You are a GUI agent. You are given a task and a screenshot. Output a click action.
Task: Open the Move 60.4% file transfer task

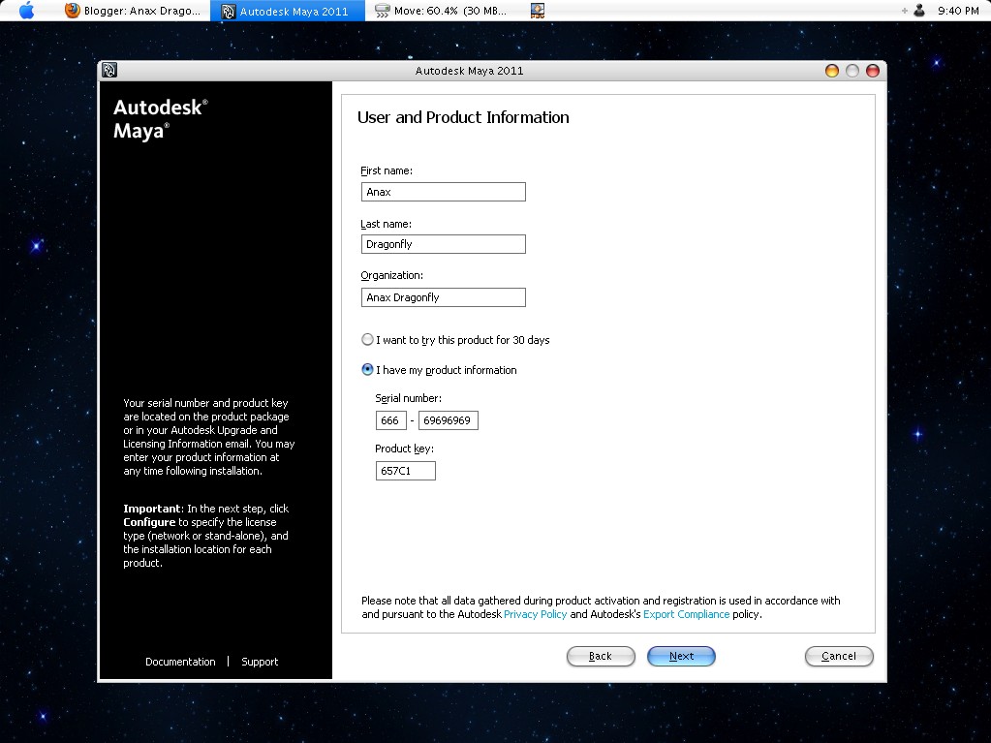coord(440,10)
